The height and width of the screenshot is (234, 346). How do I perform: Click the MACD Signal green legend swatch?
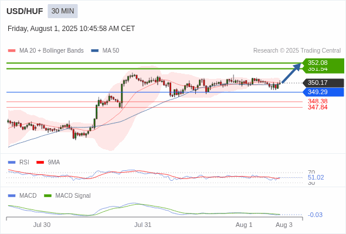pyautogui.click(x=48, y=196)
